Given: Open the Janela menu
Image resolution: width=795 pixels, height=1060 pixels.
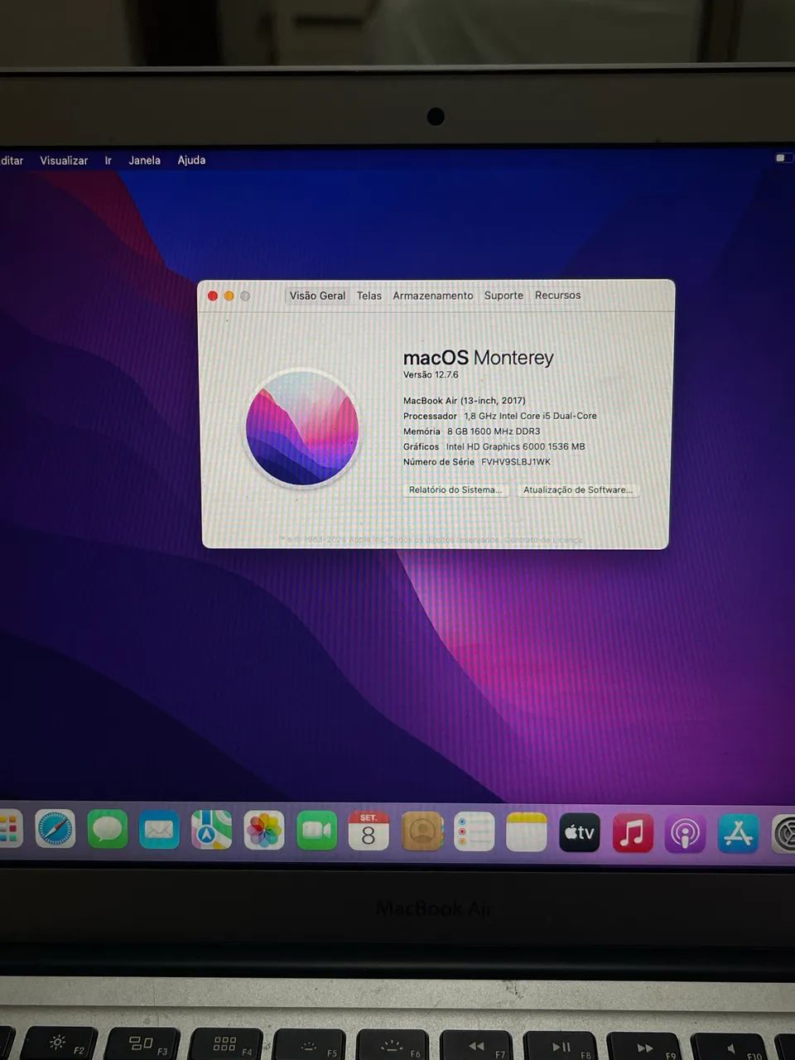Looking at the screenshot, I should click(144, 161).
